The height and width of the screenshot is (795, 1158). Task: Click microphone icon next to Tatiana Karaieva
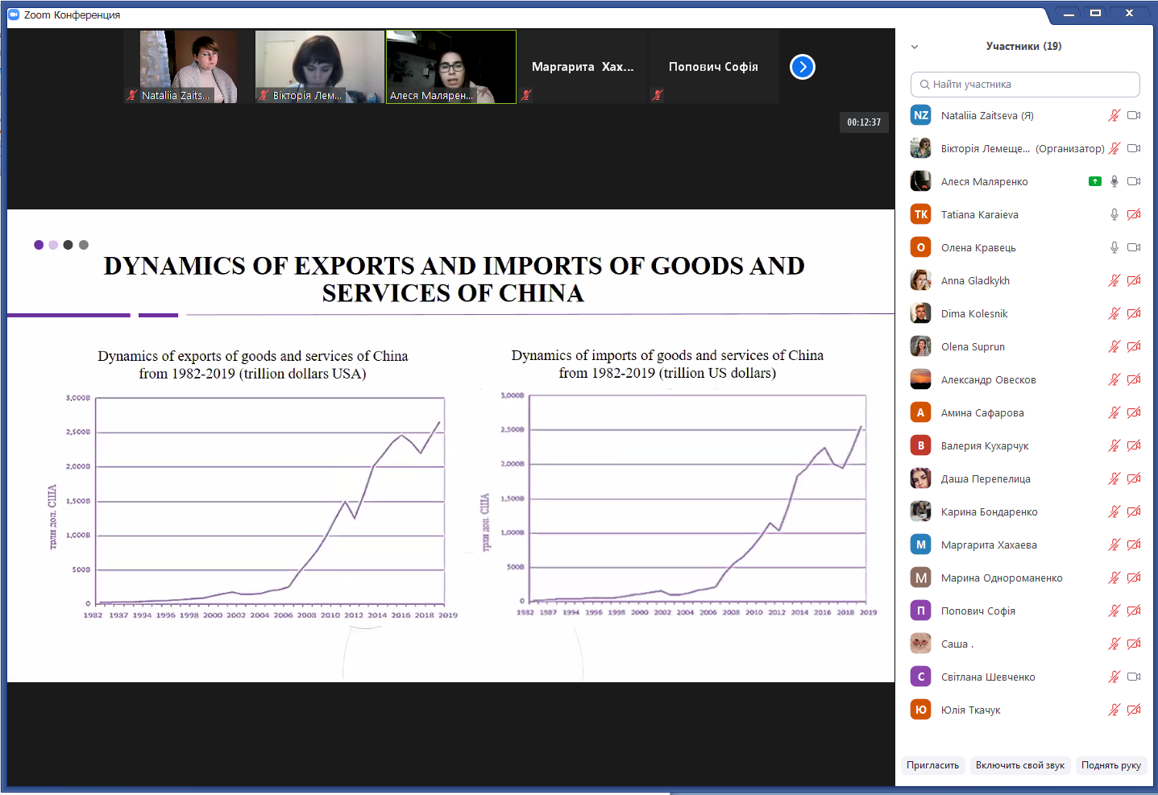pyautogui.click(x=1114, y=214)
